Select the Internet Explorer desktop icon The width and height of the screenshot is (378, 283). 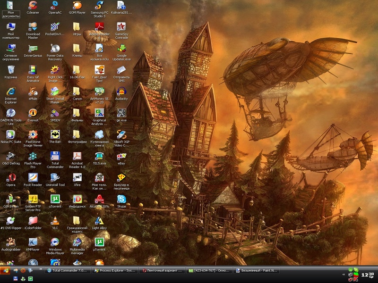click(x=11, y=92)
